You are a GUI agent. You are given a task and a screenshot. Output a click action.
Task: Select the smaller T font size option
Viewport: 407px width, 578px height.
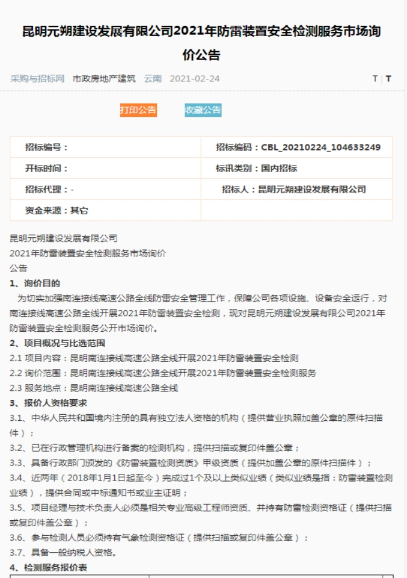click(375, 79)
